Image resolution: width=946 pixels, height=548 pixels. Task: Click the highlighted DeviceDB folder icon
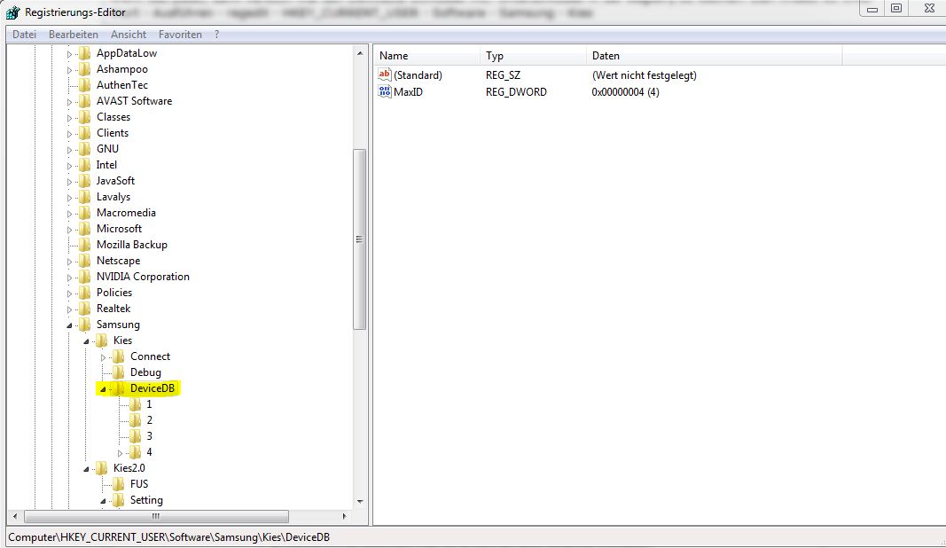point(119,388)
